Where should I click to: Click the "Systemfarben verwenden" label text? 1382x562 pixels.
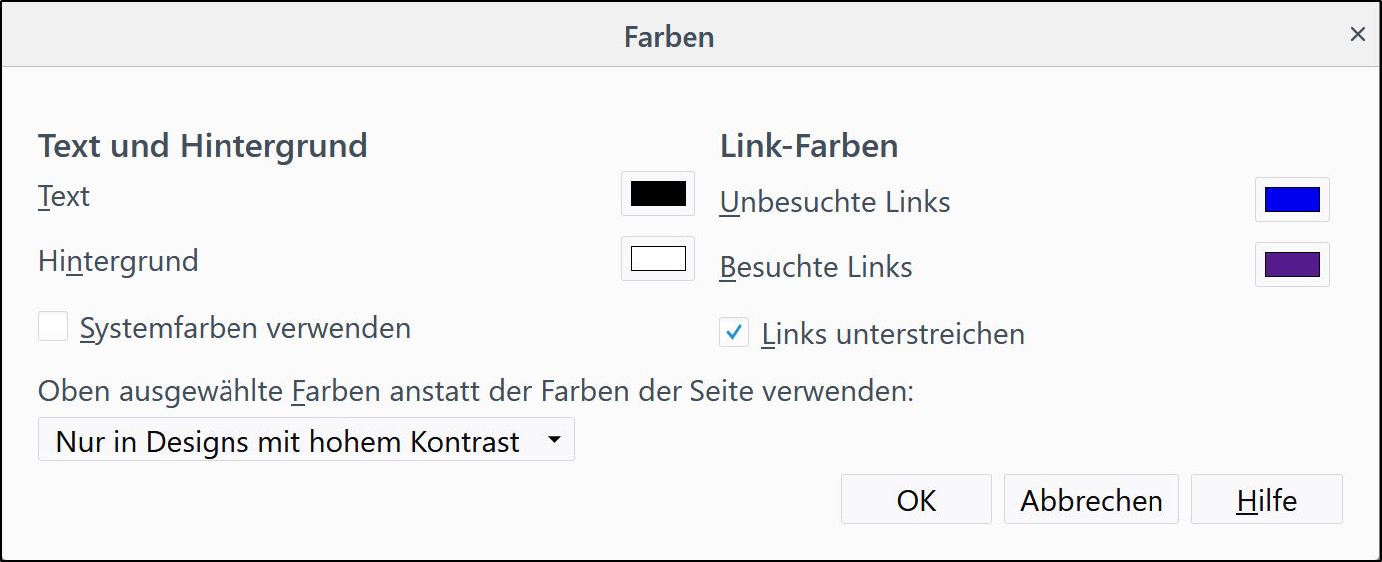pyautogui.click(x=245, y=328)
